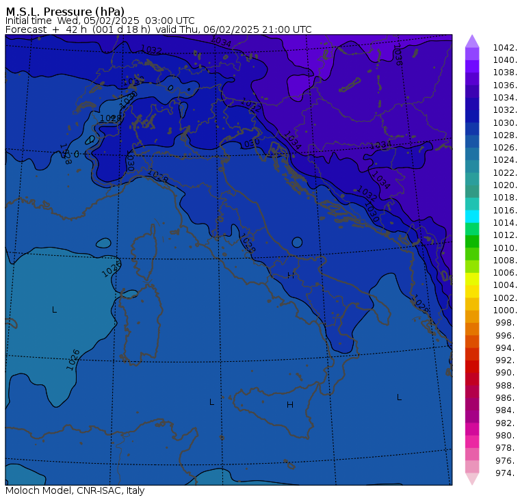Viewport: 520px width, 500px height.
Task: Click the "1004." legend value
Action: point(505,285)
